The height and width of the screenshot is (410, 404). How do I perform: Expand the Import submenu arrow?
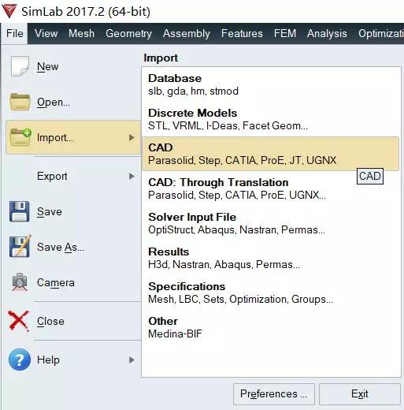132,137
